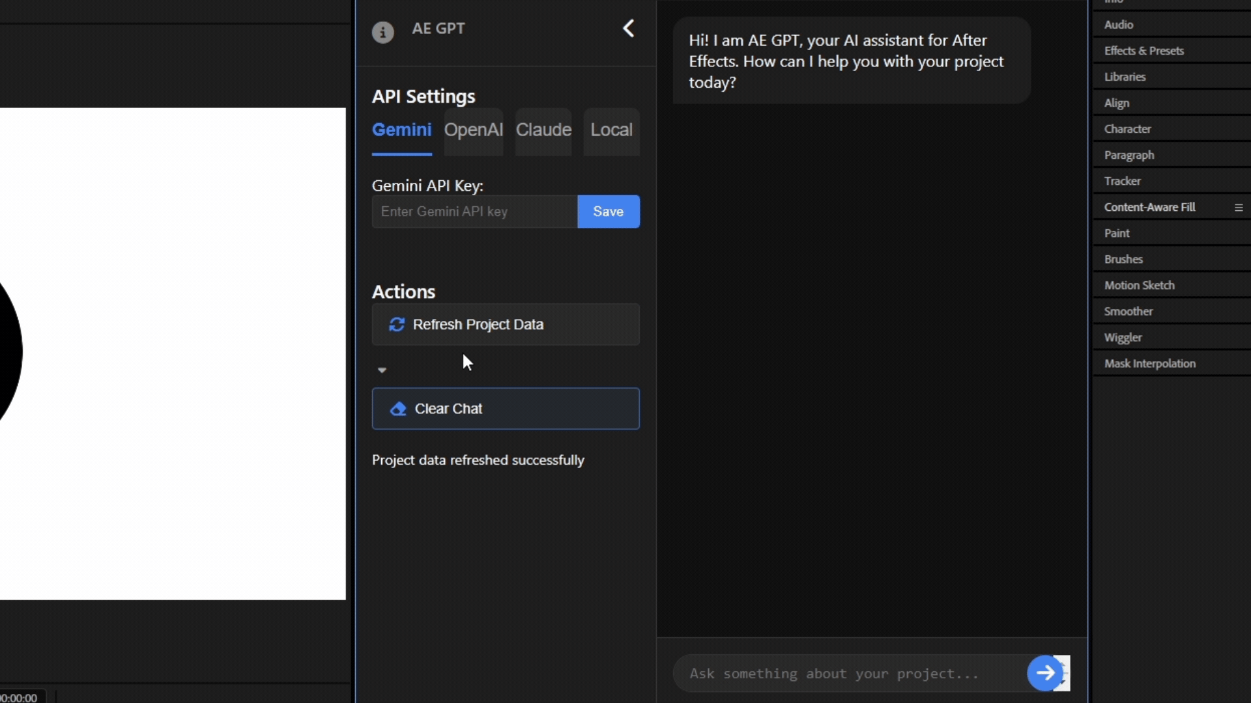The height and width of the screenshot is (703, 1251).
Task: Send message with blue arrow button
Action: 1045,672
